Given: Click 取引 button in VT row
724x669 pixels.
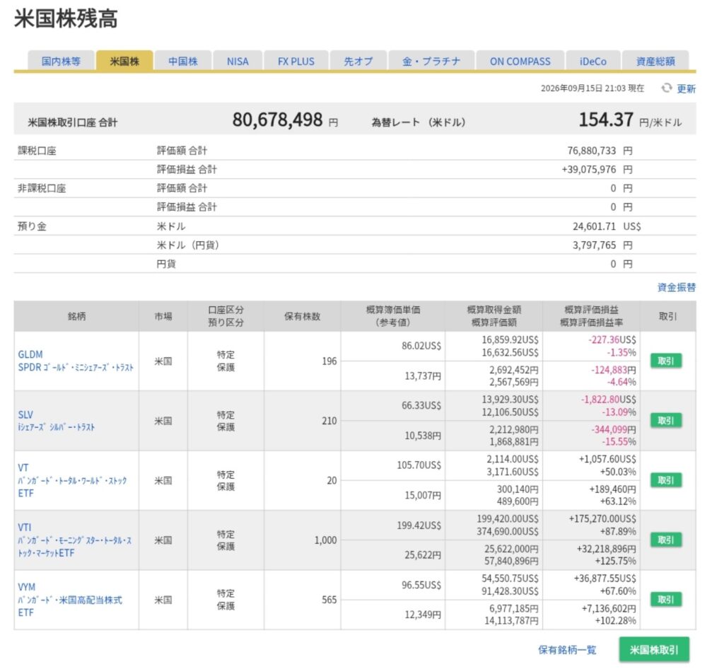Looking at the screenshot, I should click(x=666, y=480).
